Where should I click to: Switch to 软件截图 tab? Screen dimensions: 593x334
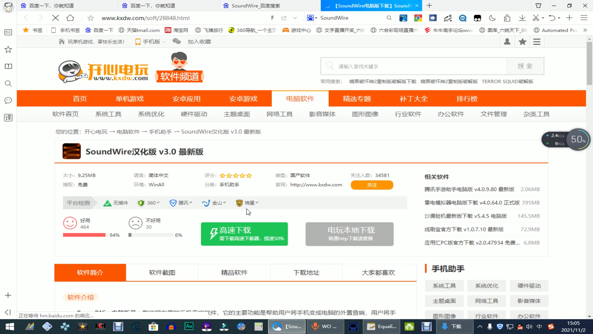pyautogui.click(x=162, y=272)
